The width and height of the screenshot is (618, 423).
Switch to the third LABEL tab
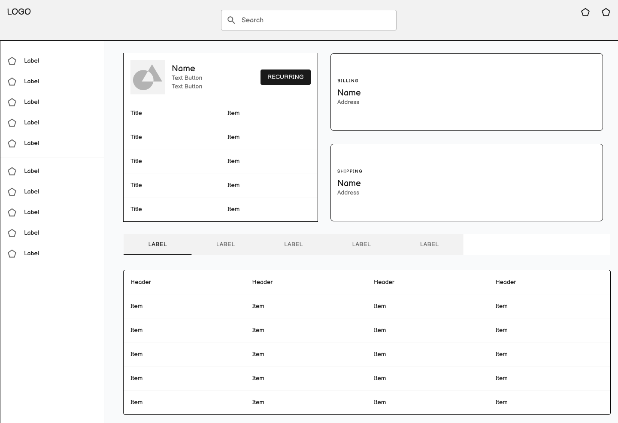point(294,244)
